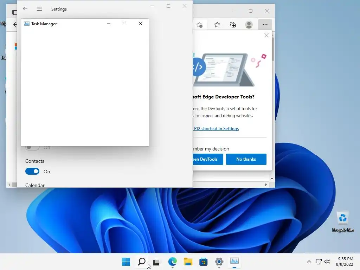Open the Edge Favorites list
Viewport: 360px width, 270px height.
click(217, 25)
